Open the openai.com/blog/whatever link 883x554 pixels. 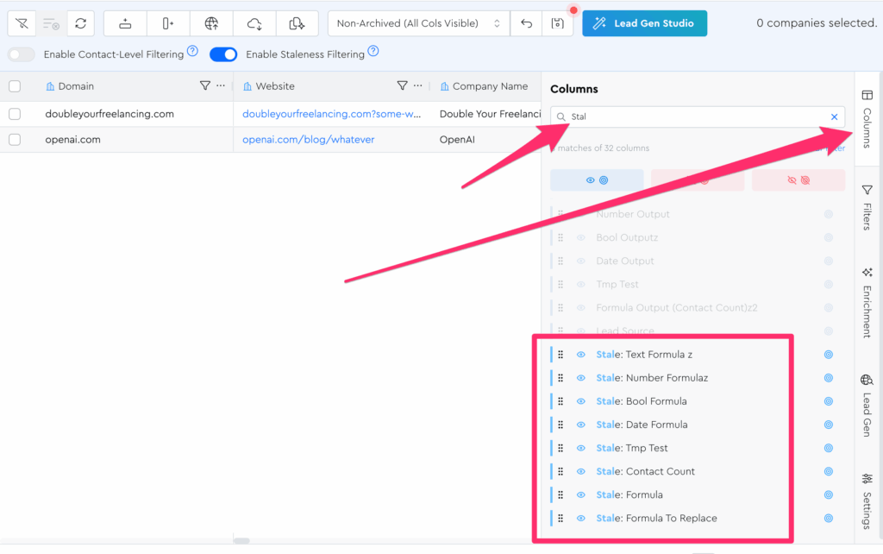[308, 140]
